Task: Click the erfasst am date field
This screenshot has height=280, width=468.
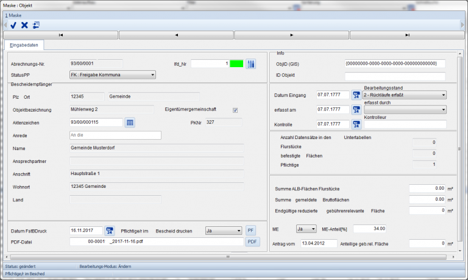Action: tap(333, 110)
